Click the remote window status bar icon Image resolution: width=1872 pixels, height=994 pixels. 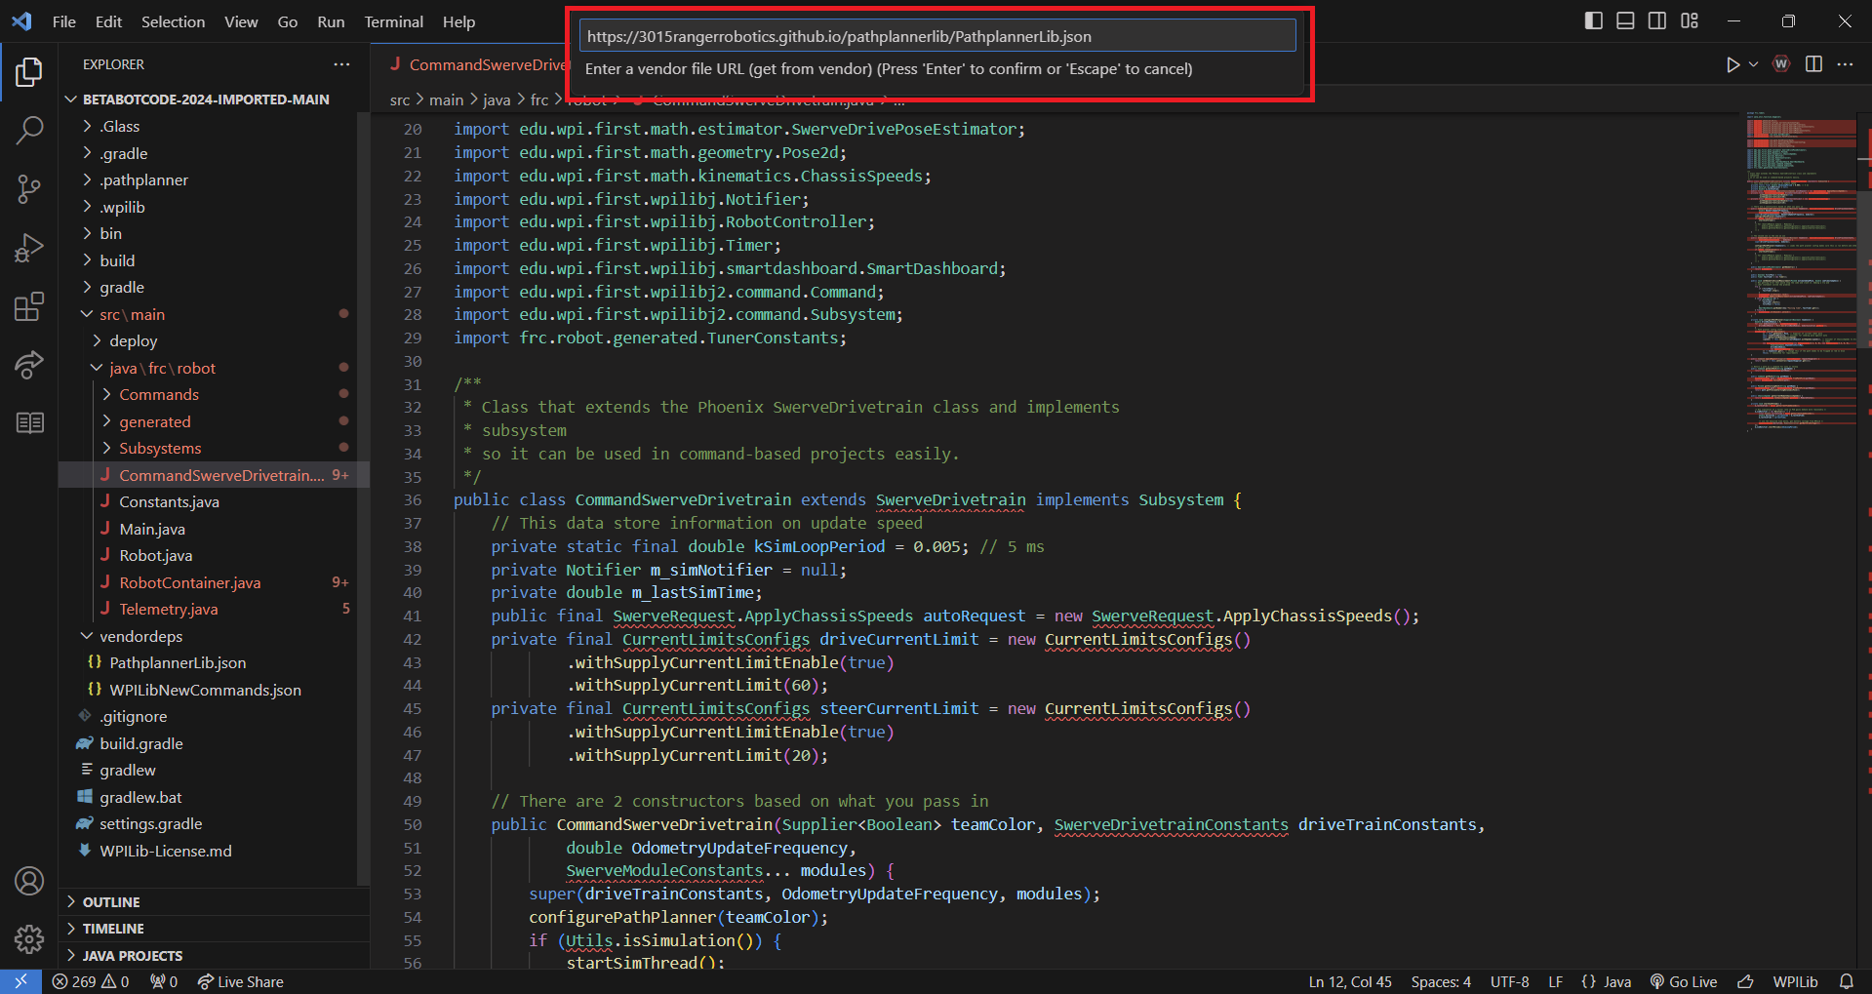click(20, 981)
